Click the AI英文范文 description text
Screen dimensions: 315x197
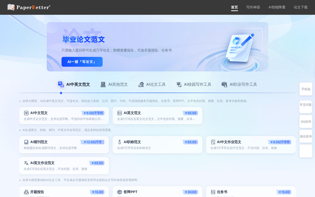(x=156, y=119)
